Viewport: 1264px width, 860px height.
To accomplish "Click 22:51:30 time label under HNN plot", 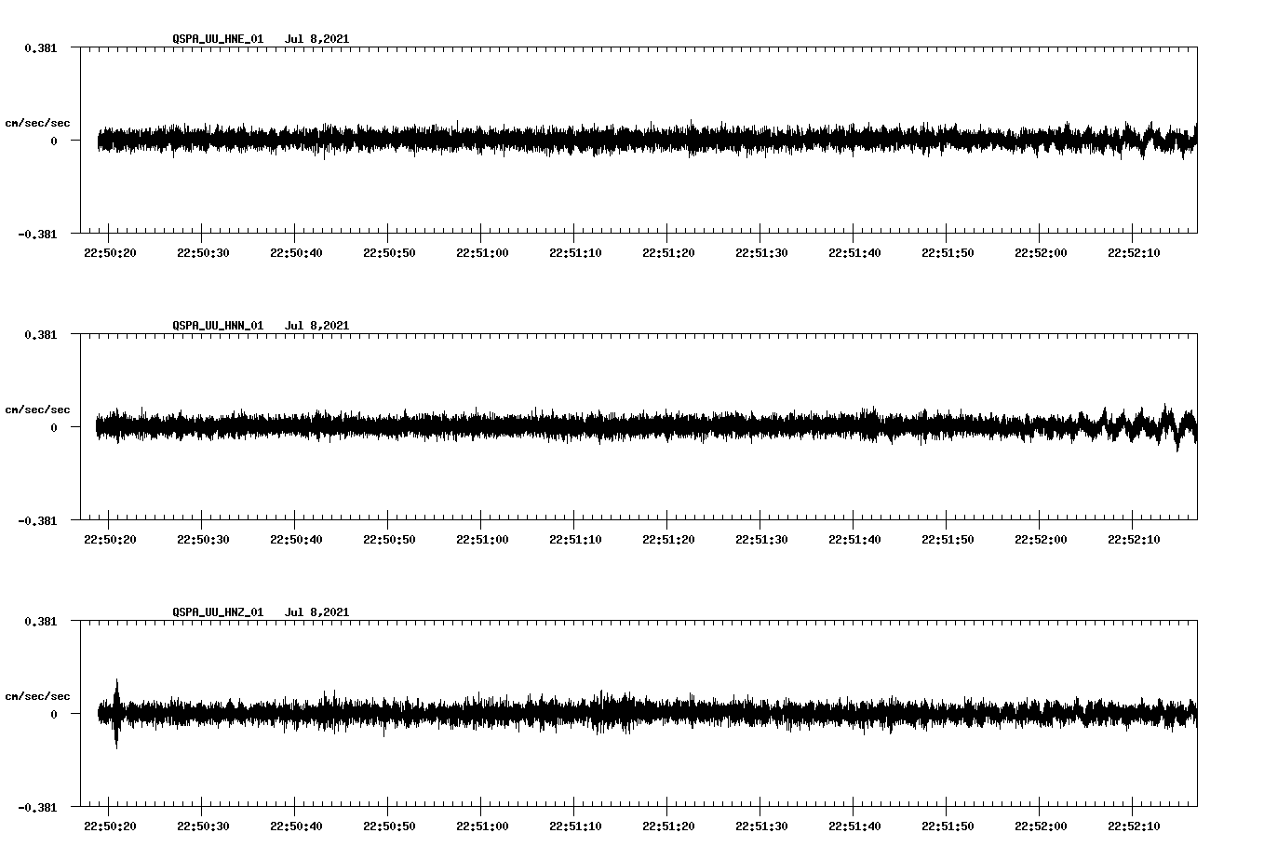I will pyautogui.click(x=761, y=540).
